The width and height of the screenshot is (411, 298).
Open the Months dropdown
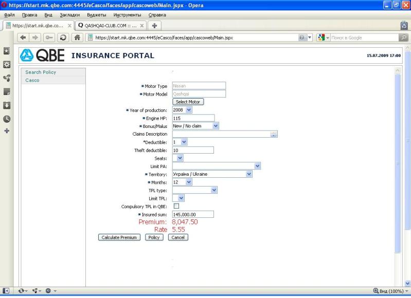tap(188, 182)
